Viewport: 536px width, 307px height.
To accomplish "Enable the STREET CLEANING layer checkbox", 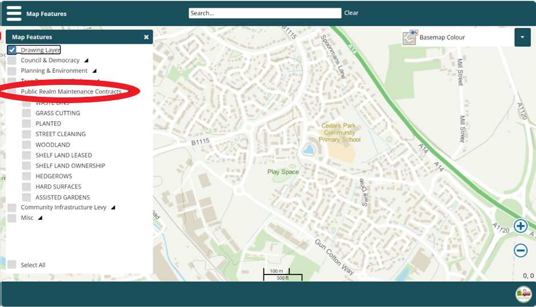I will (26, 134).
